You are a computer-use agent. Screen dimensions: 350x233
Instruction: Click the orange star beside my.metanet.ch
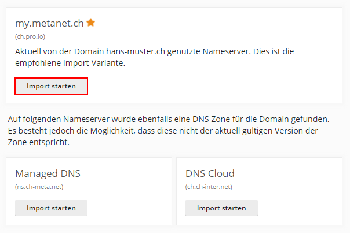(x=90, y=23)
